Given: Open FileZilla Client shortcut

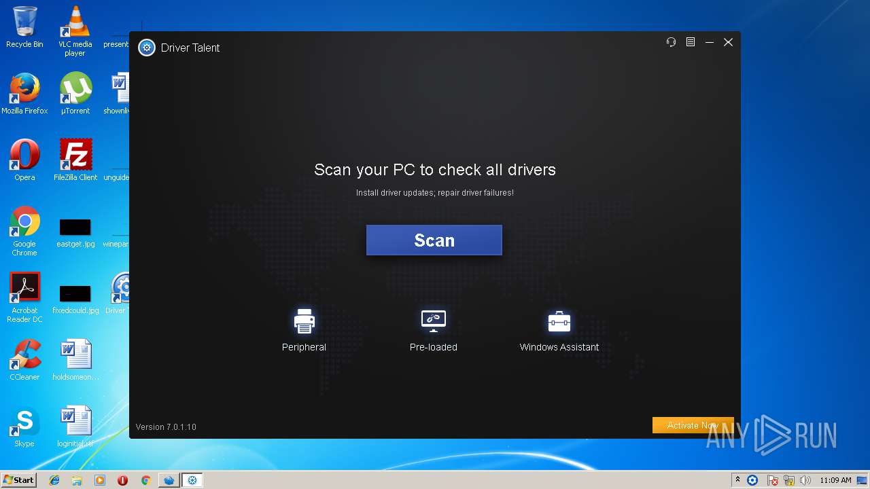Looking at the screenshot, I should [x=75, y=160].
